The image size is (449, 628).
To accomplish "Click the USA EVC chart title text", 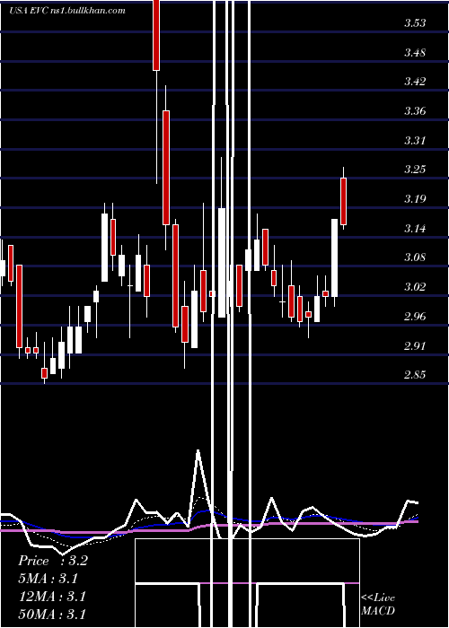I will [67, 11].
